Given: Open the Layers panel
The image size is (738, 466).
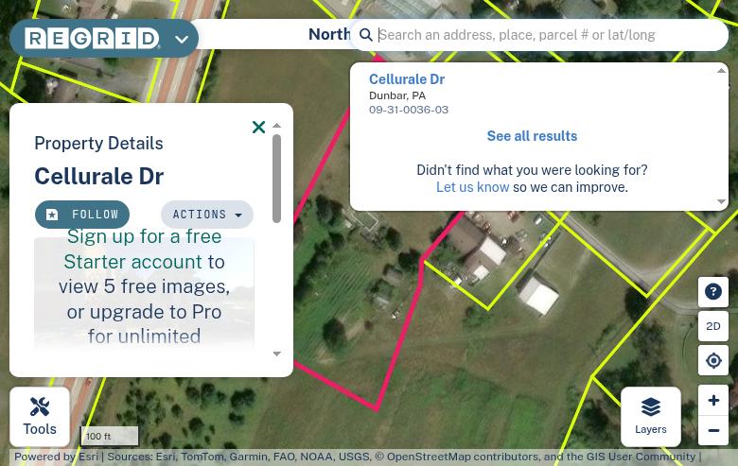Looking at the screenshot, I should (650, 417).
